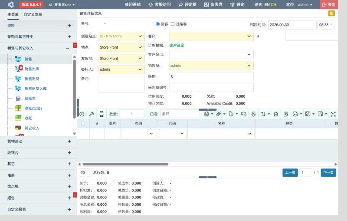Click the sidebar vertical scrollbar thumb
This screenshot has width=347, height=221.
74,89
